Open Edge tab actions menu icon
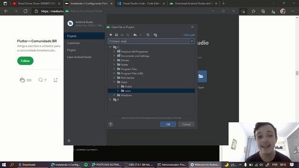Screen dimensions: 299x168 click(5, 3)
